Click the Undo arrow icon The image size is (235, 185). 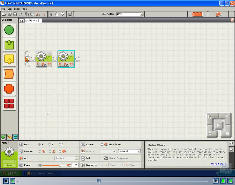[38, 14]
